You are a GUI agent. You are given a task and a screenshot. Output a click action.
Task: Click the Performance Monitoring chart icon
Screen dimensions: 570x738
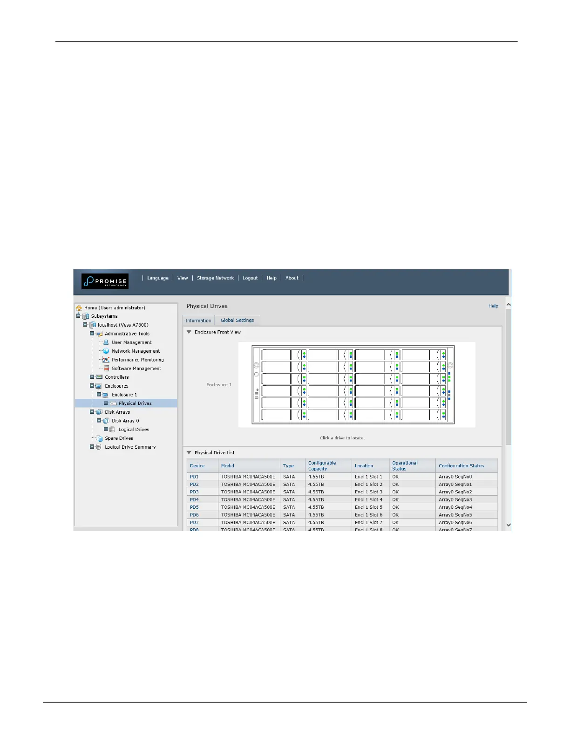click(106, 360)
